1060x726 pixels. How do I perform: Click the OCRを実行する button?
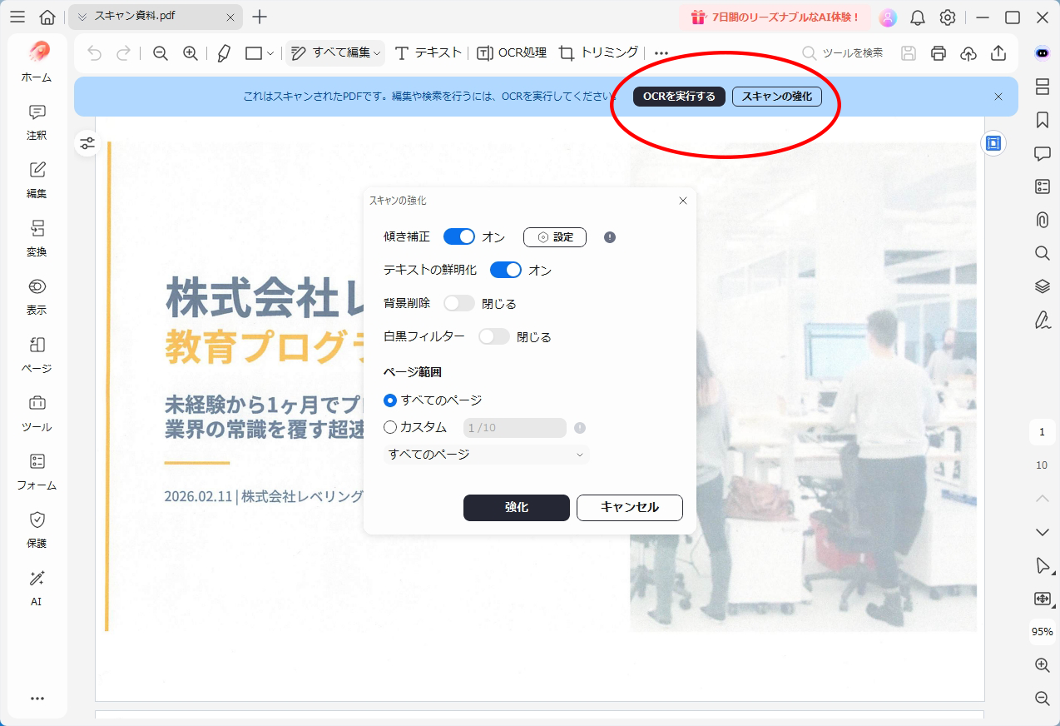click(x=678, y=96)
